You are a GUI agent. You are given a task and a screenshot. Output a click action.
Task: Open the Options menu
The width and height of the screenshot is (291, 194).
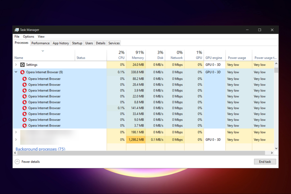pyautogui.click(x=29, y=36)
